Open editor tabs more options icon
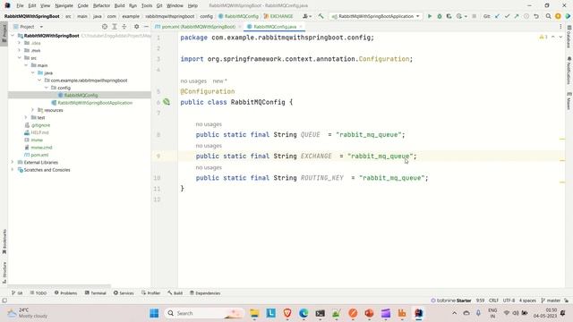This screenshot has height=322, width=573. click(x=560, y=27)
